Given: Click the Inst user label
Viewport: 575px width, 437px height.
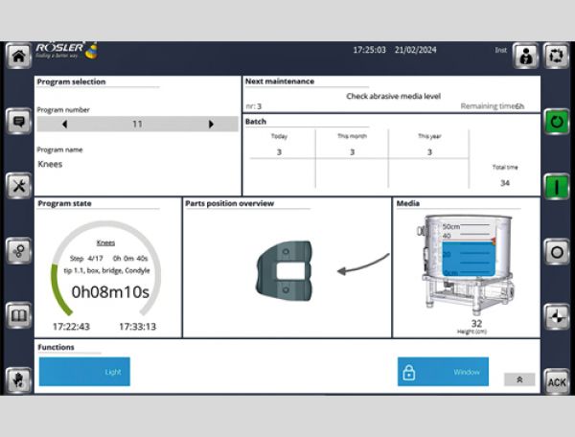Looking at the screenshot, I should (500, 50).
